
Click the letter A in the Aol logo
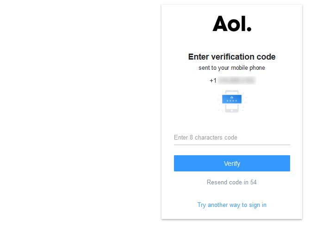tap(220, 24)
